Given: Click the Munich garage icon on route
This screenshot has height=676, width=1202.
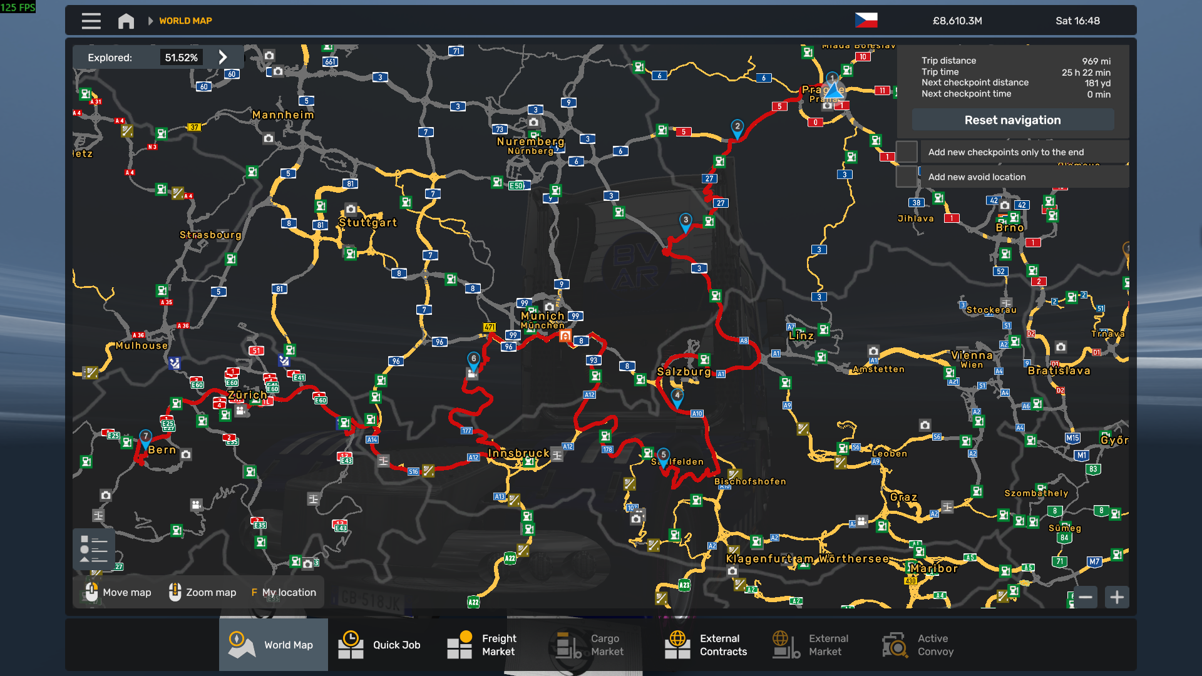Looking at the screenshot, I should pyautogui.click(x=565, y=336).
